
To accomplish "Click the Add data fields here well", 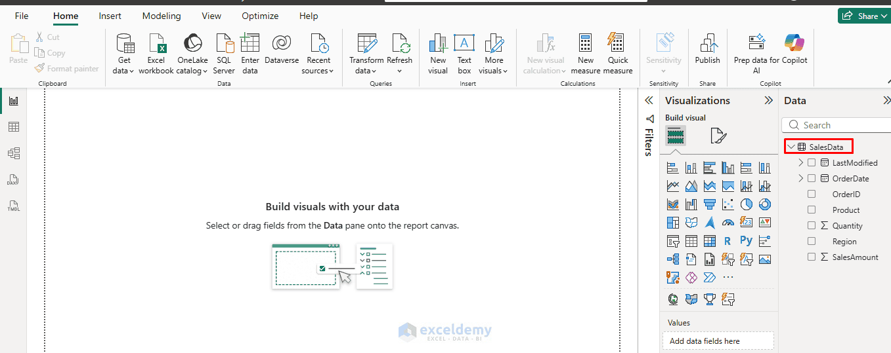I will pos(717,341).
